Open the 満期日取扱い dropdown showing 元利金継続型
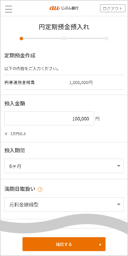The width and height of the screenshot is (128, 256). click(x=64, y=204)
